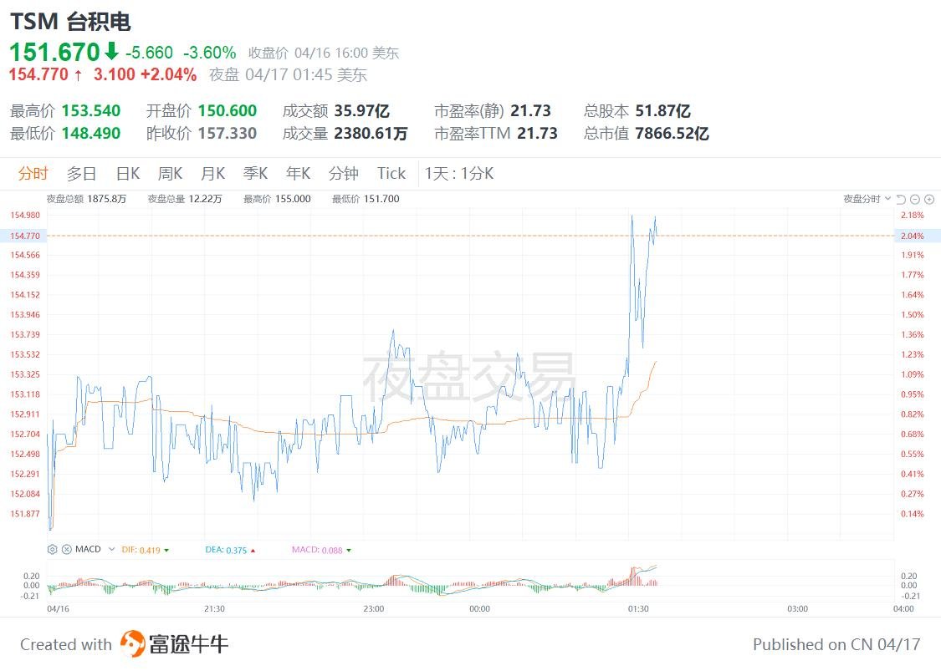
Task: Open the 1天:1分K interval selector
Action: point(459,174)
